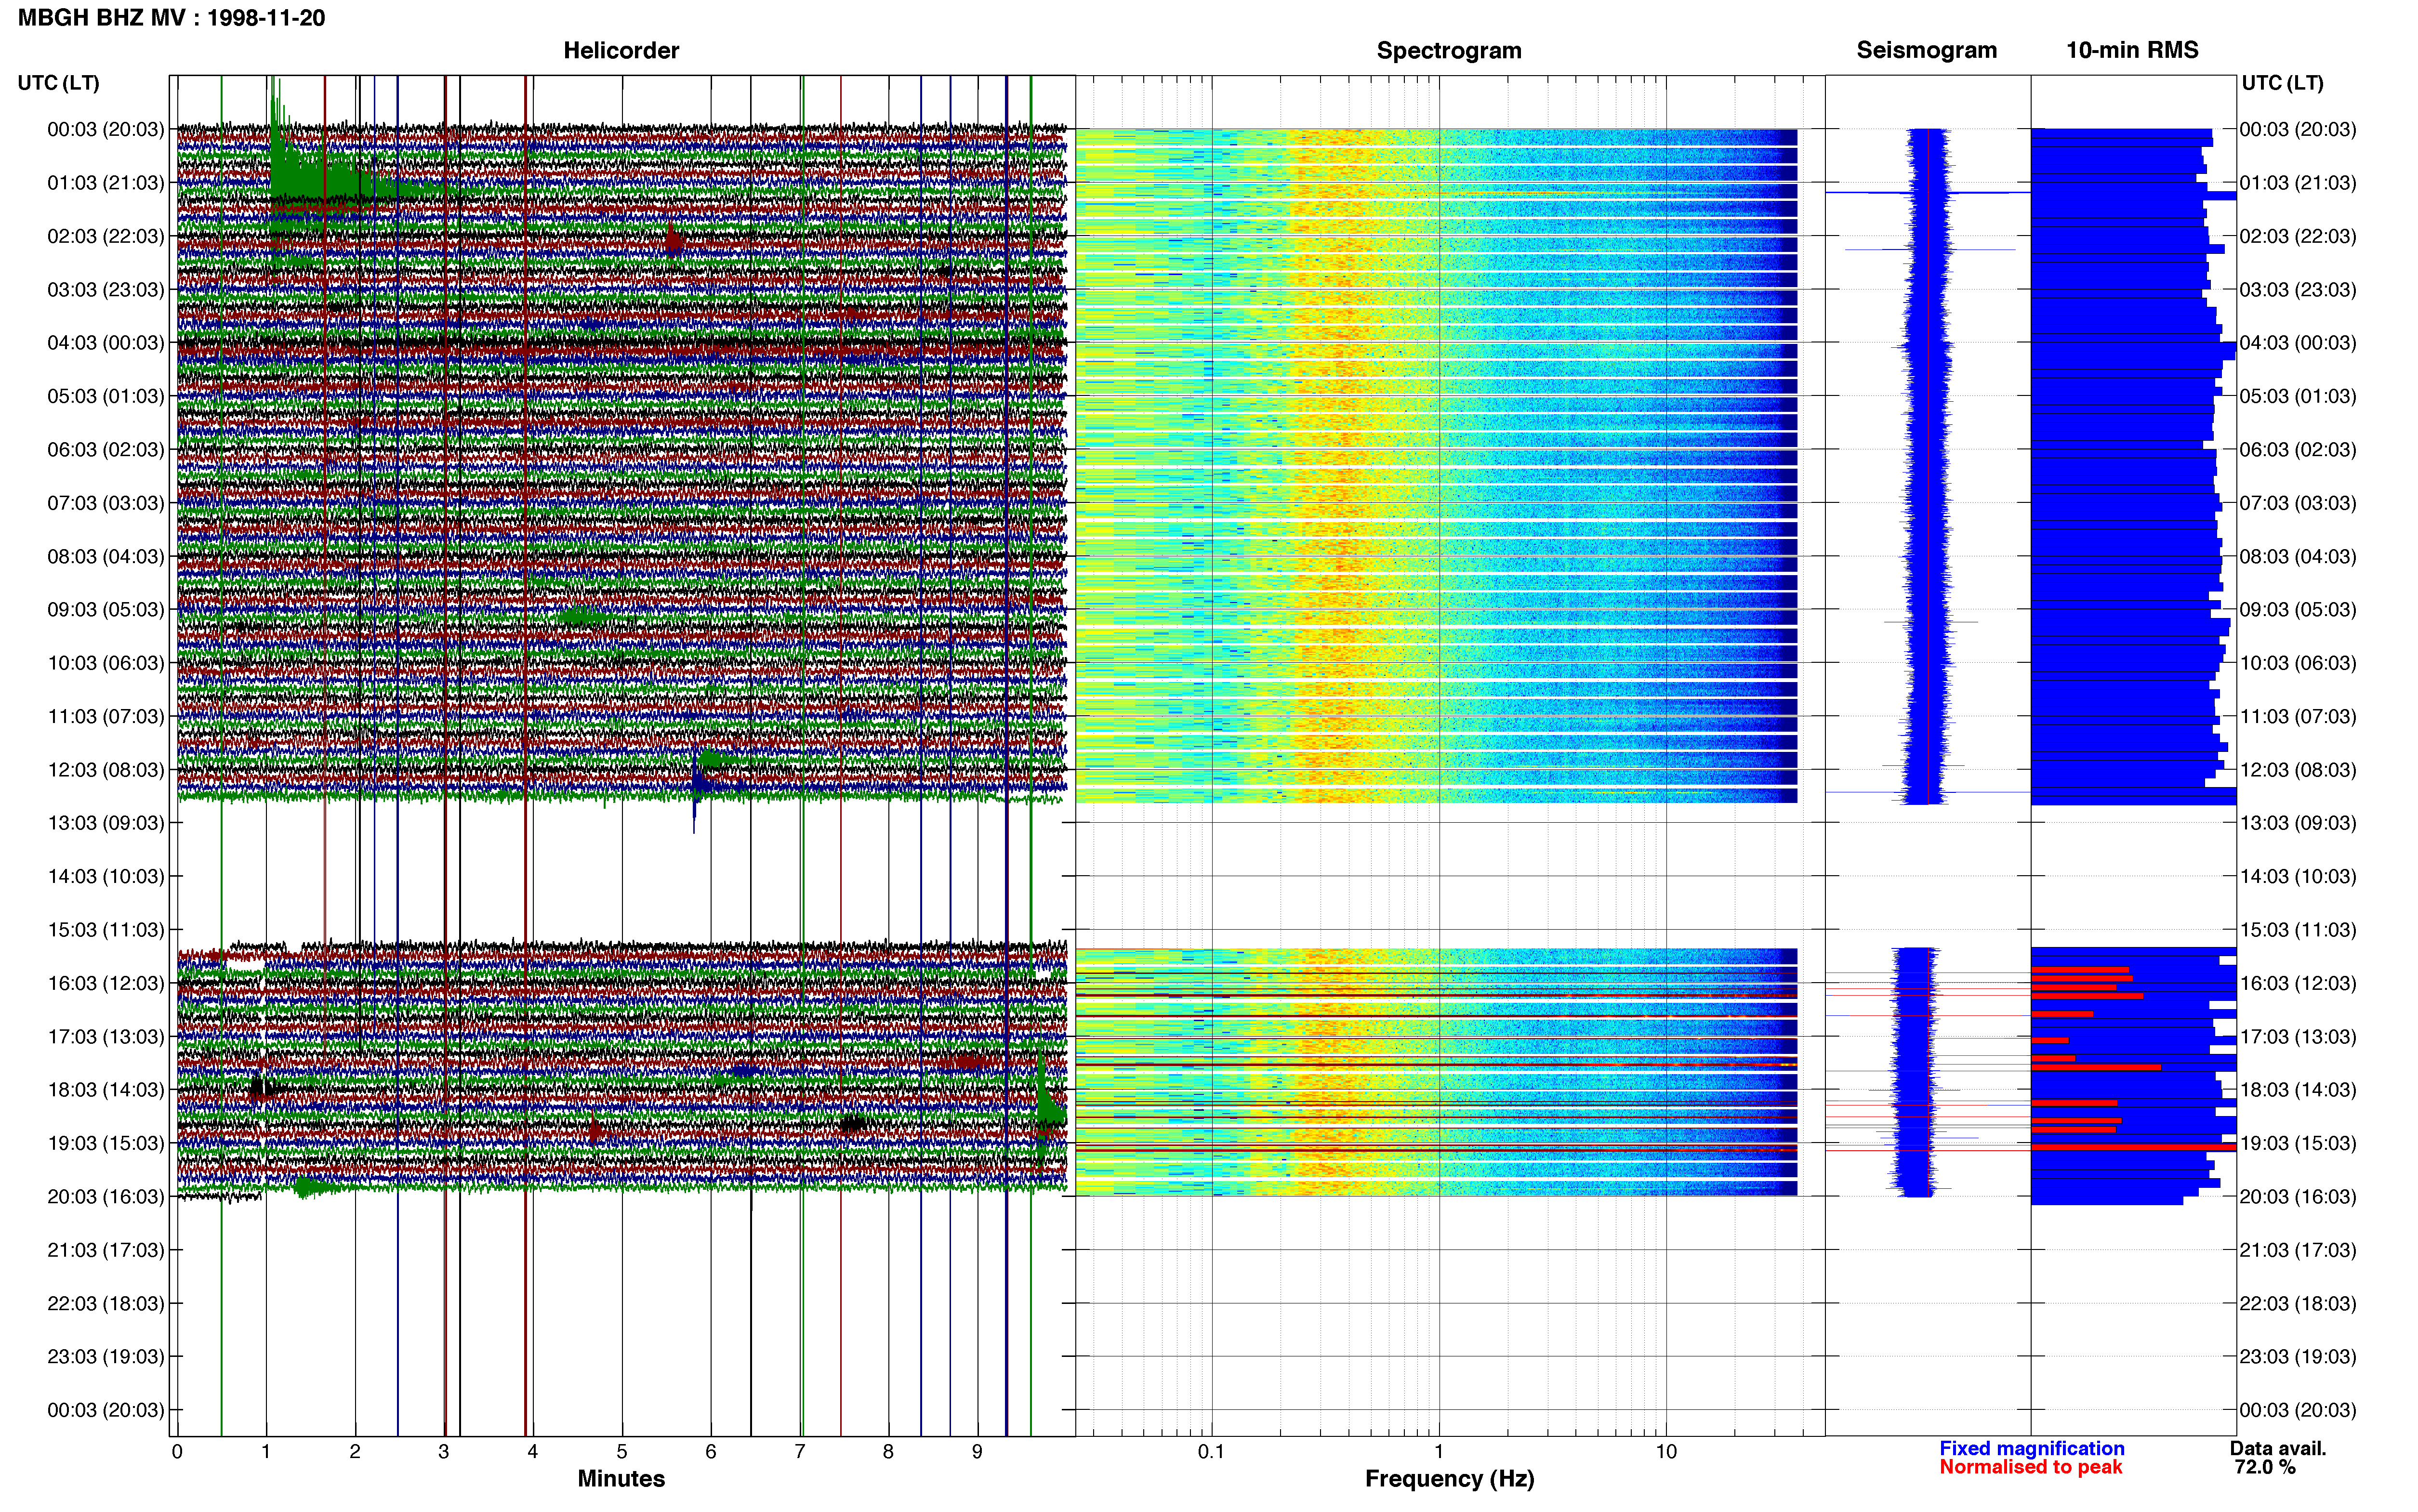Click "16:03 (12:03)" on the RMS time axis
This screenshot has width=2418, height=1512.
pos(2298,983)
